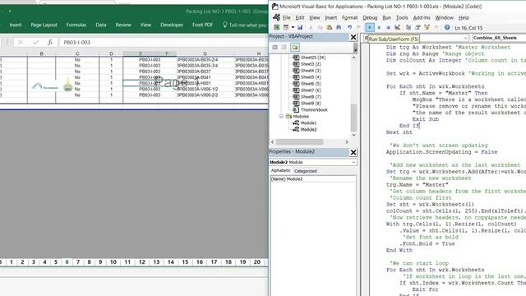Select Sheet4 (3) in project tree
This screenshot has width=526, height=296.
(311, 71)
